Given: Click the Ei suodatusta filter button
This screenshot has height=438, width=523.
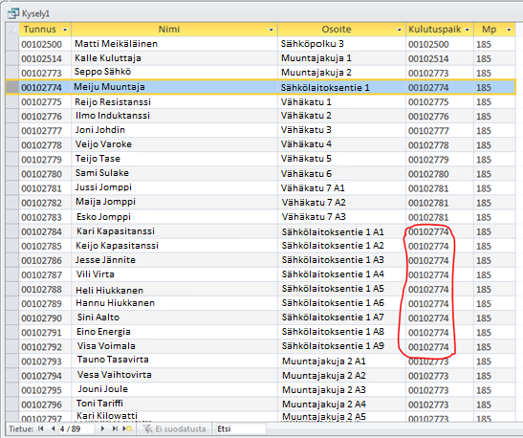Looking at the screenshot, I should click(174, 428).
